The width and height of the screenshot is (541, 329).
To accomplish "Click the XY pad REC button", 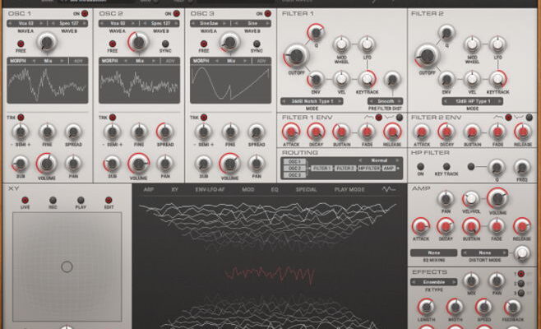I will coord(52,200).
